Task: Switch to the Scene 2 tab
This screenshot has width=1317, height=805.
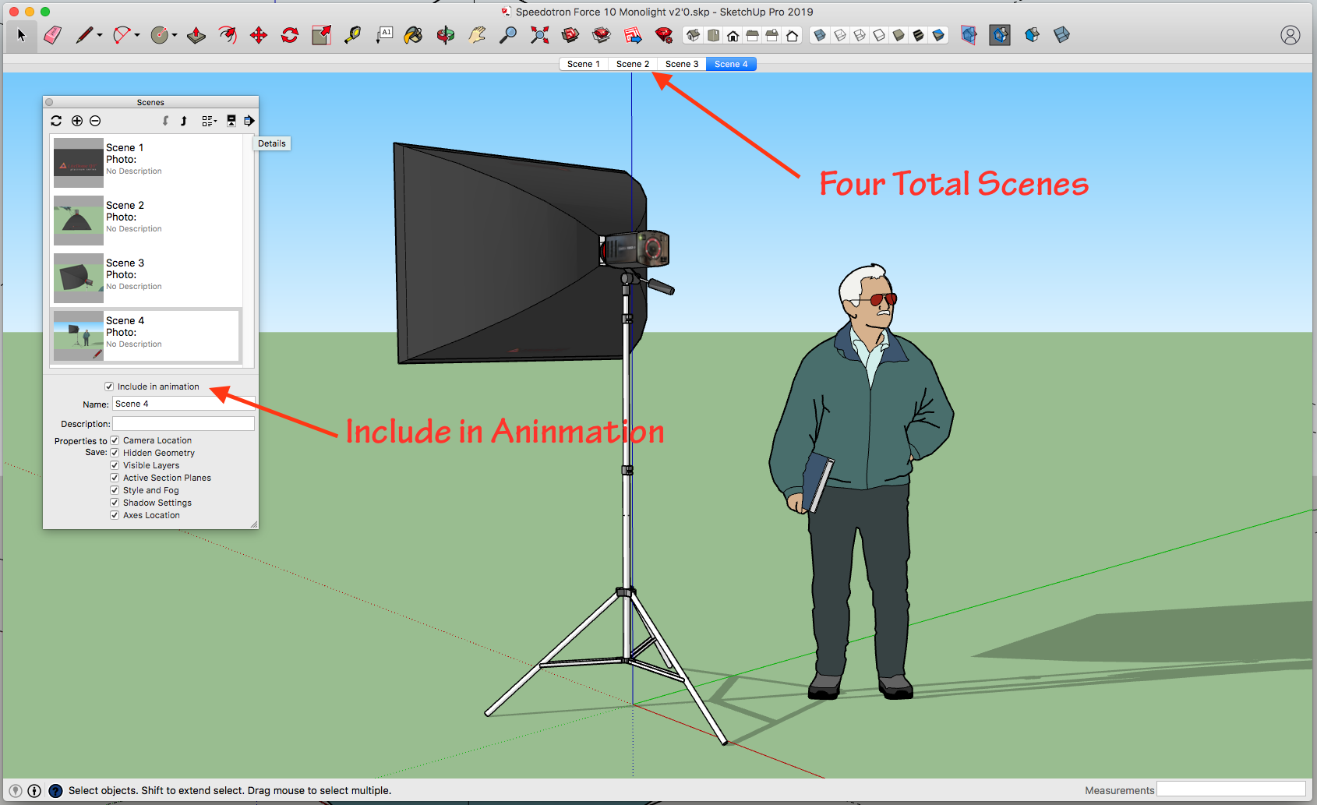Action: (x=632, y=64)
